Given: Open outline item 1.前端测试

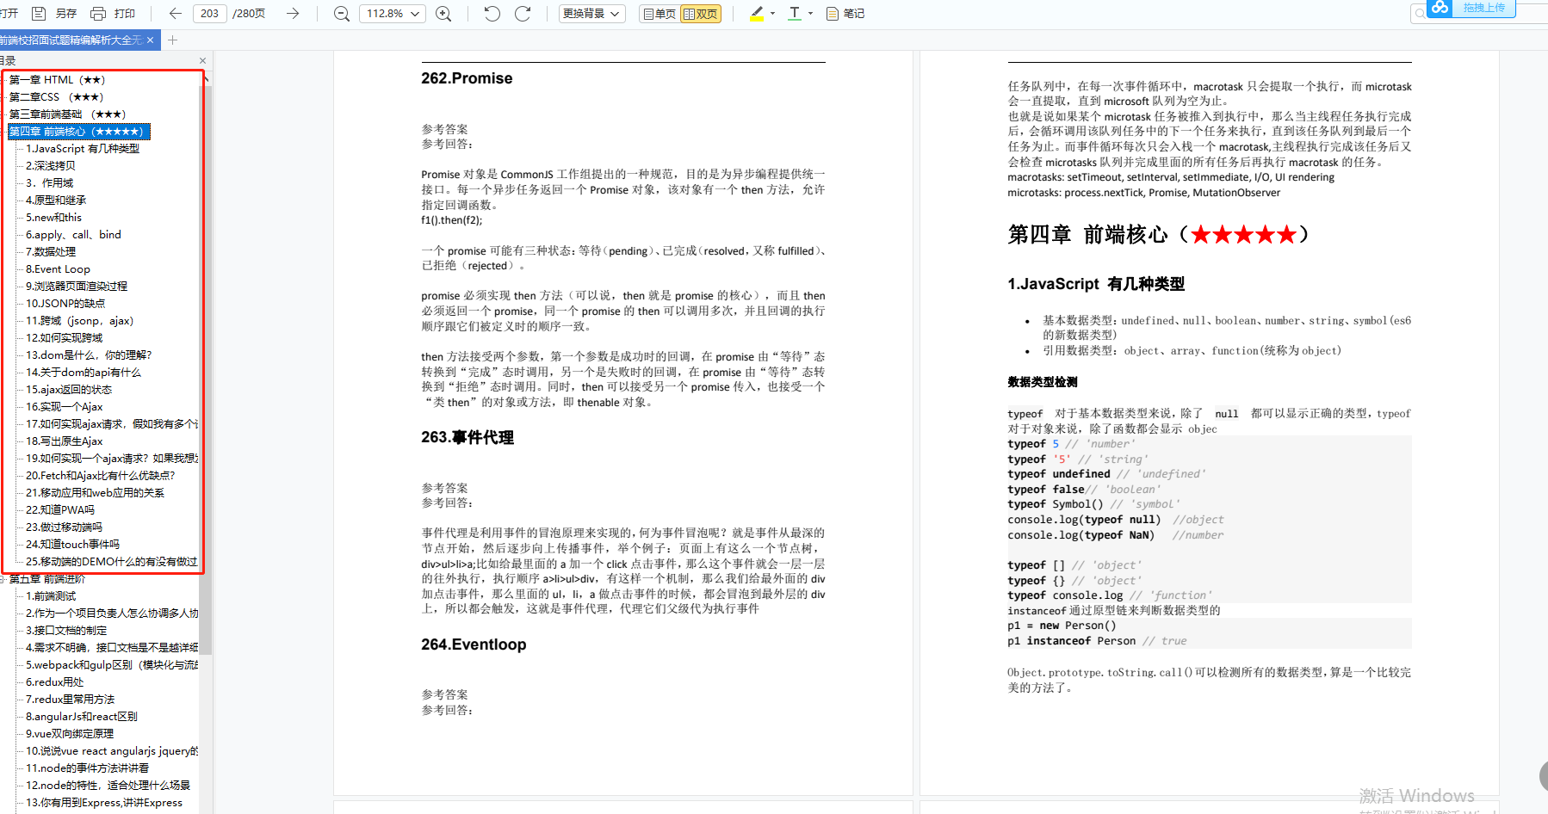Looking at the screenshot, I should point(51,596).
